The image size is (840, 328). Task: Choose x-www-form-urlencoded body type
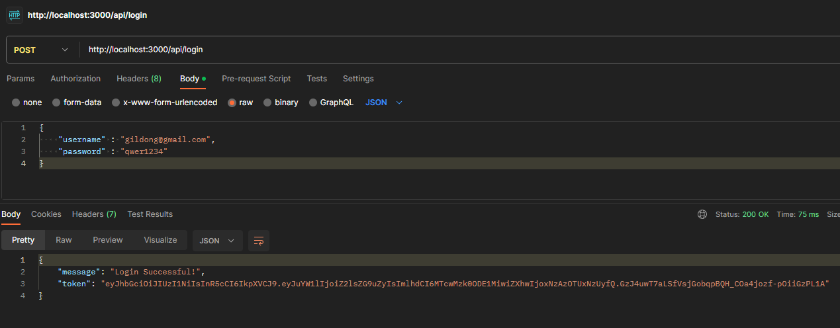[x=116, y=102]
